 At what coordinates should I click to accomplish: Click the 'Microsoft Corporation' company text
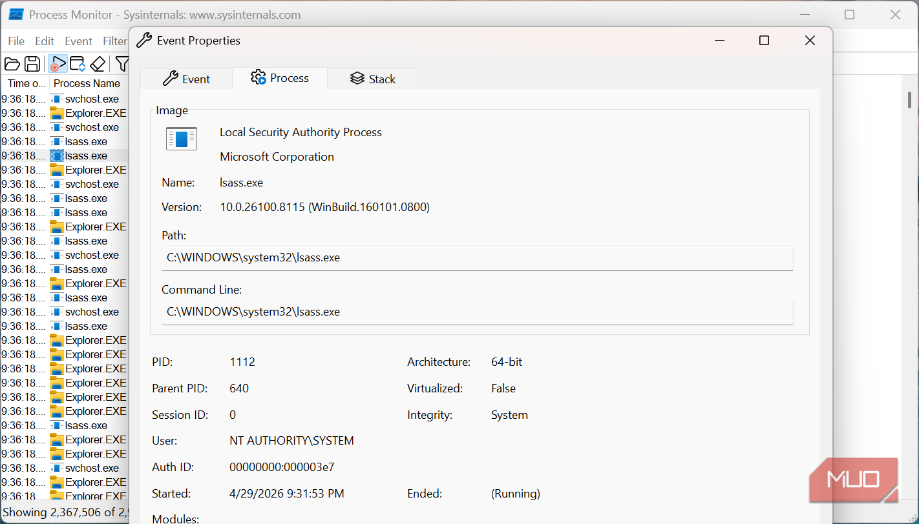(x=277, y=157)
